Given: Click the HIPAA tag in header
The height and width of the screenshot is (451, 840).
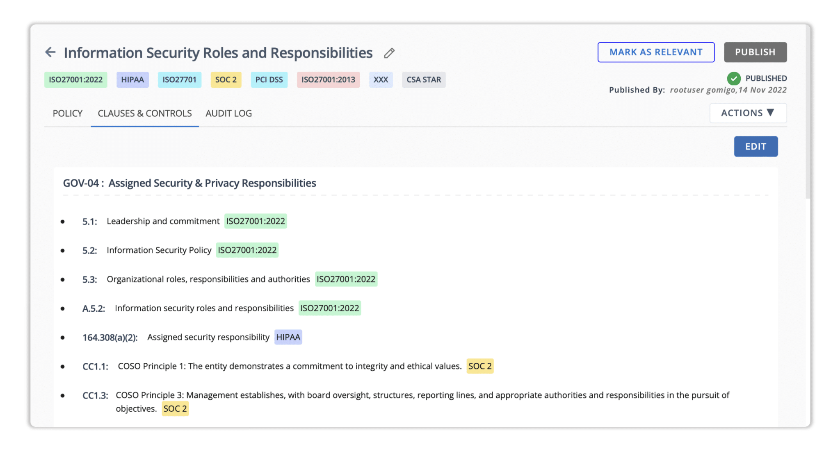Looking at the screenshot, I should tap(132, 79).
